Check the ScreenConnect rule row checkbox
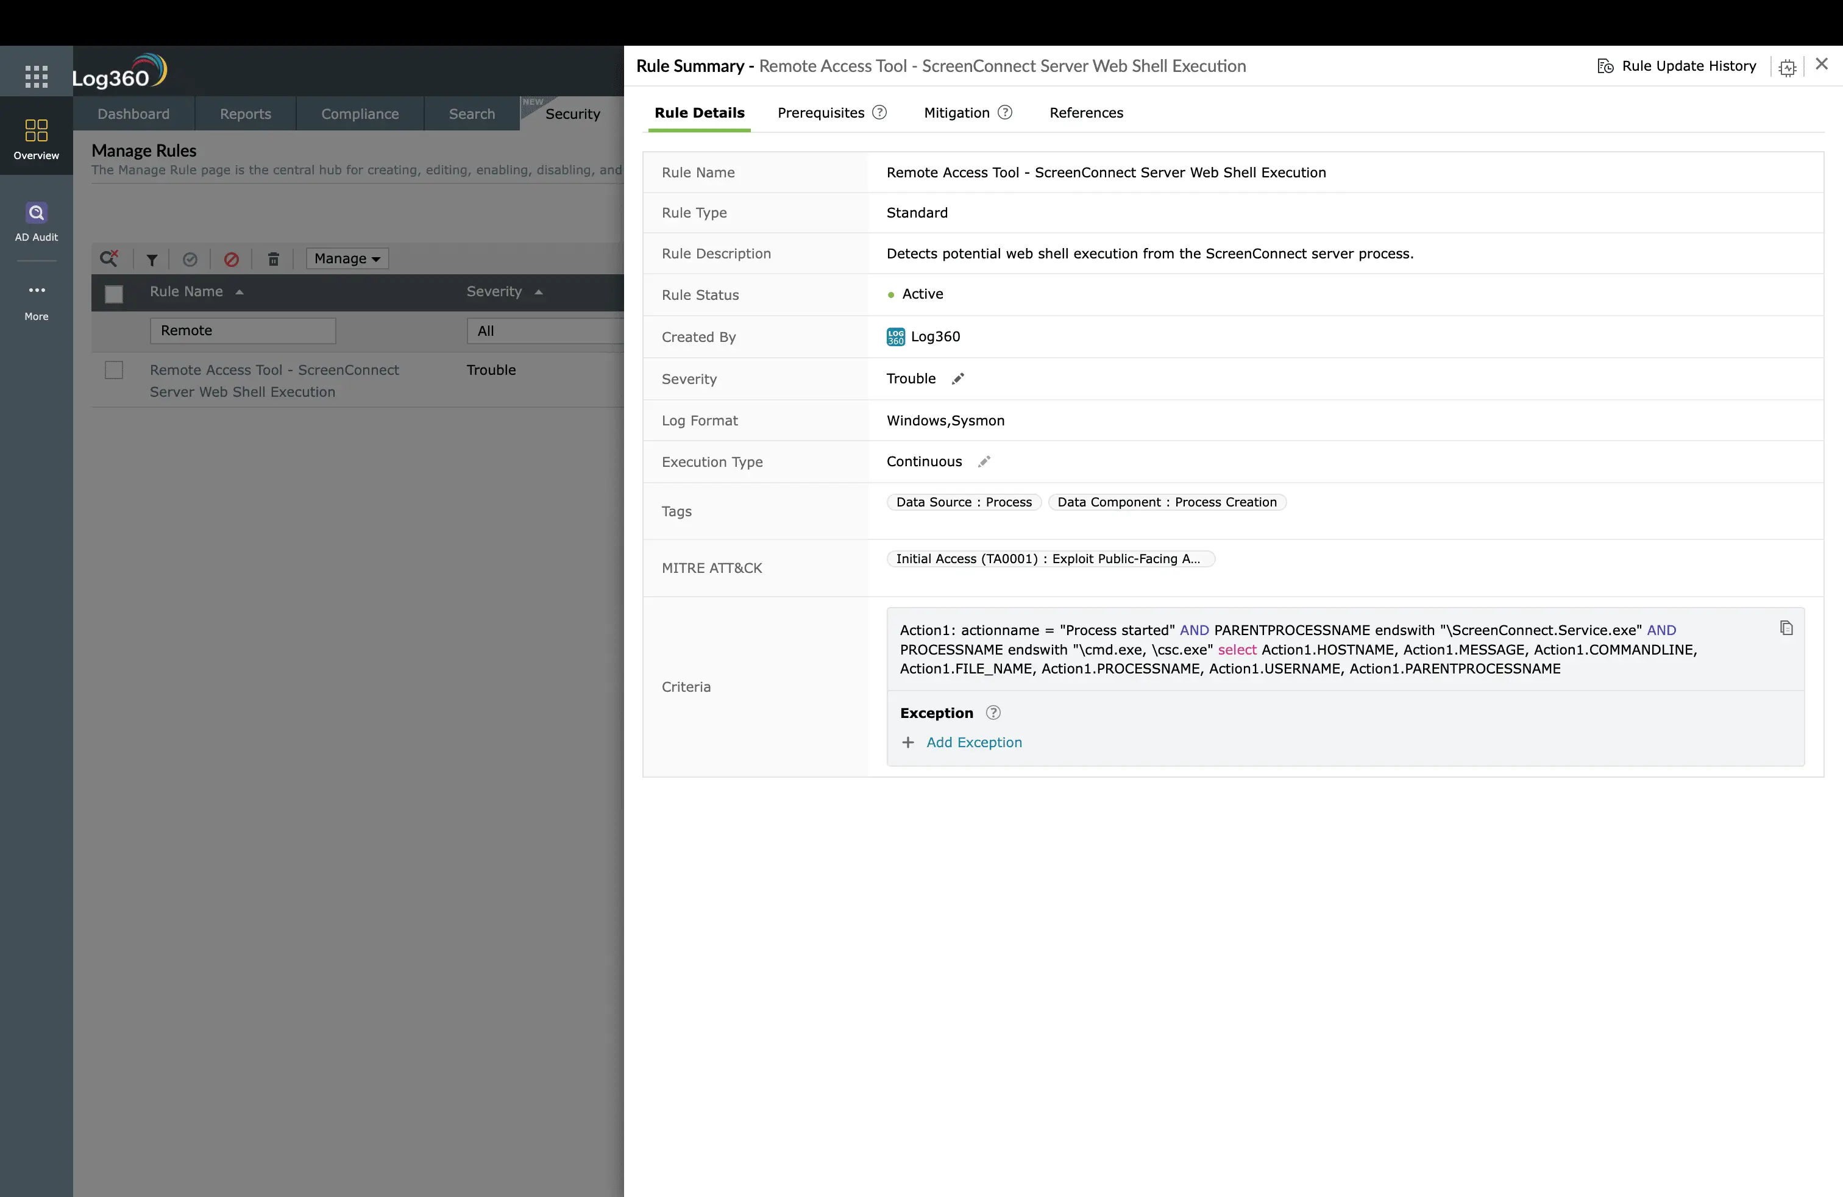Image resolution: width=1843 pixels, height=1197 pixels. 114,370
